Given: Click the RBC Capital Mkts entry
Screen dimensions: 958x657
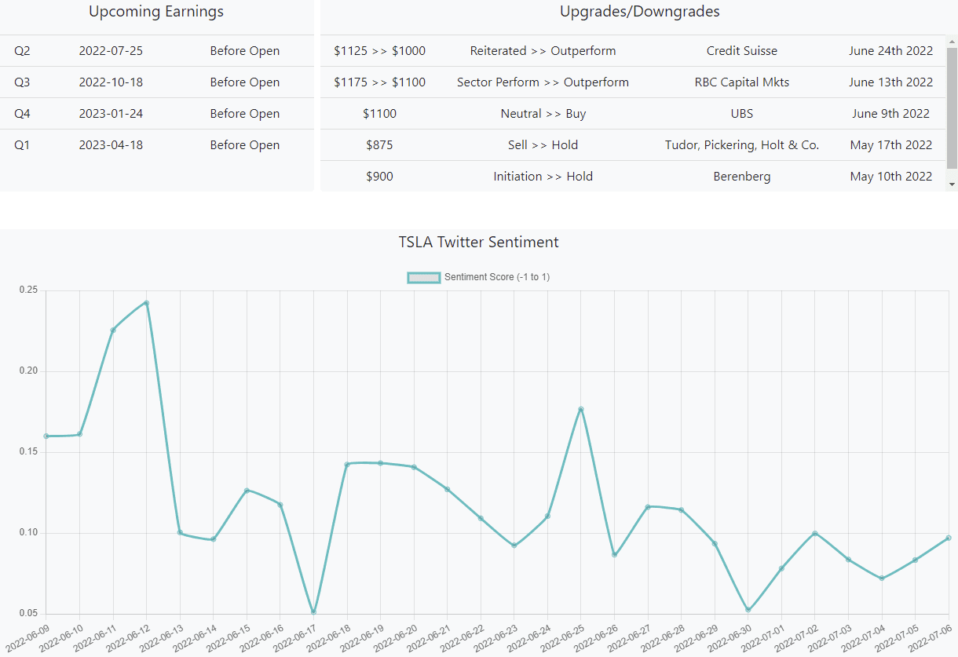Looking at the screenshot, I should 741,82.
